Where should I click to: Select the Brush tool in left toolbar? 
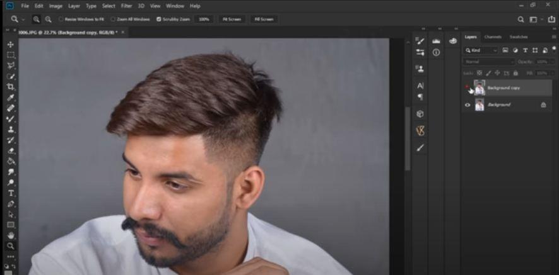(x=11, y=119)
